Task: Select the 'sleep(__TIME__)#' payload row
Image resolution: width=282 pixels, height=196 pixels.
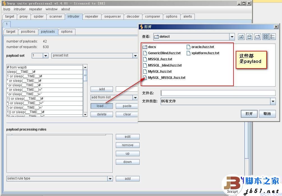Action: (x=45, y=72)
